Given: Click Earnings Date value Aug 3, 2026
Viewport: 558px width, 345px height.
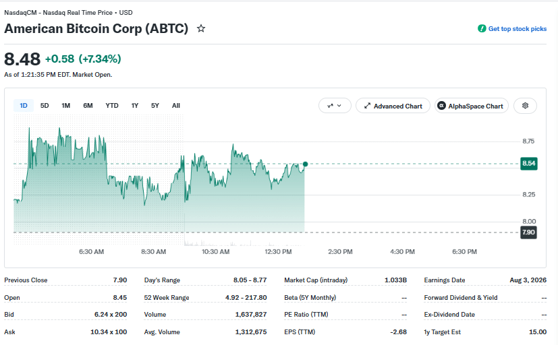Looking at the screenshot, I should coord(528,280).
